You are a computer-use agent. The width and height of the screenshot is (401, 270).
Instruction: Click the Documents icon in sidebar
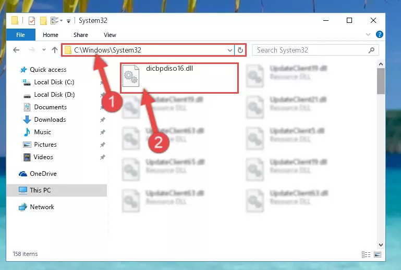pos(27,107)
